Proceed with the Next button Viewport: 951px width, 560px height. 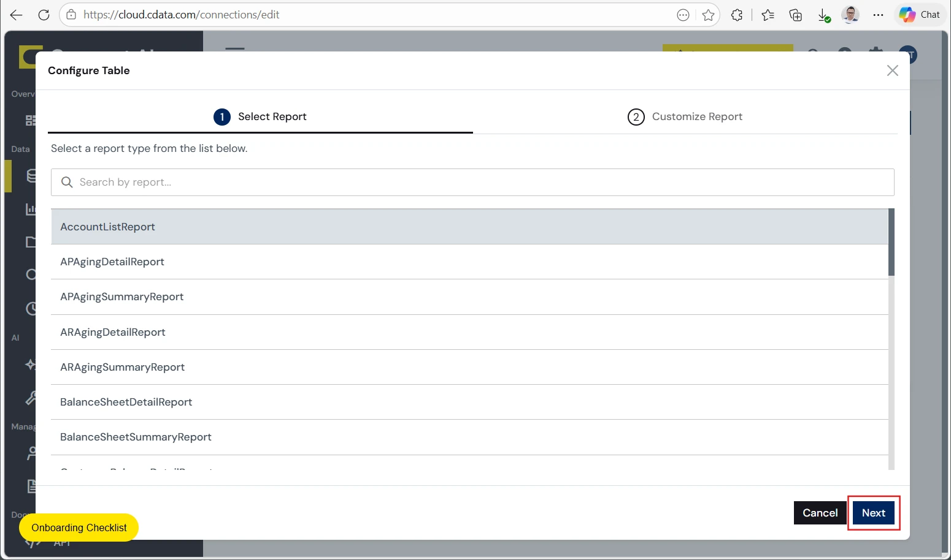click(874, 513)
